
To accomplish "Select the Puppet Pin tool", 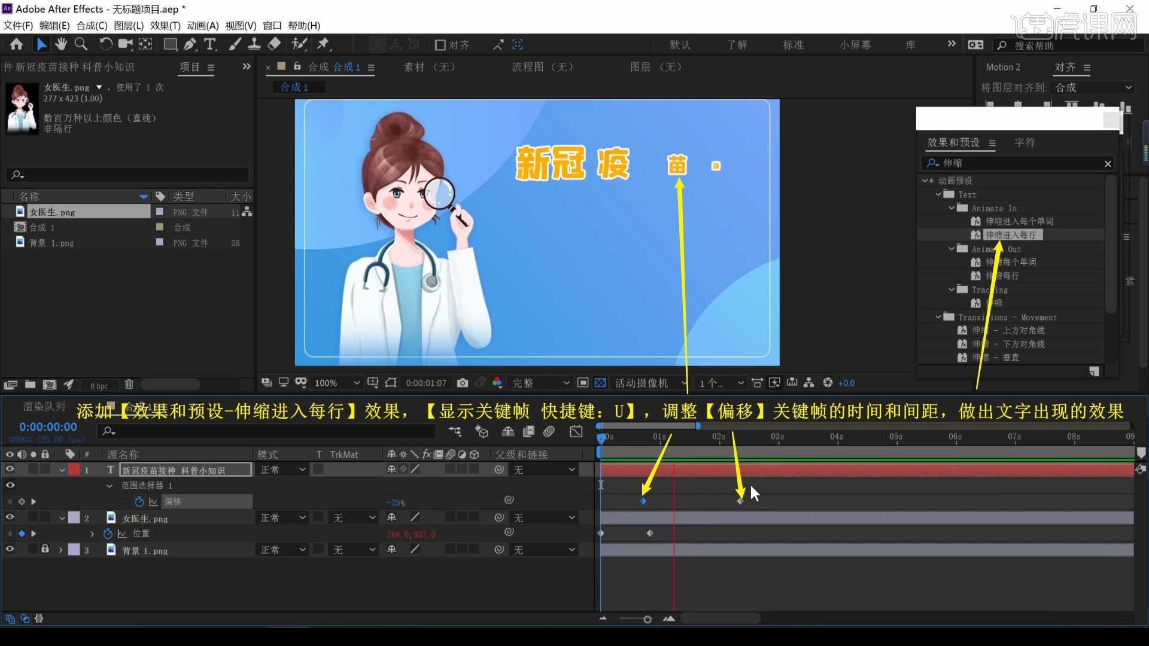I will [324, 44].
